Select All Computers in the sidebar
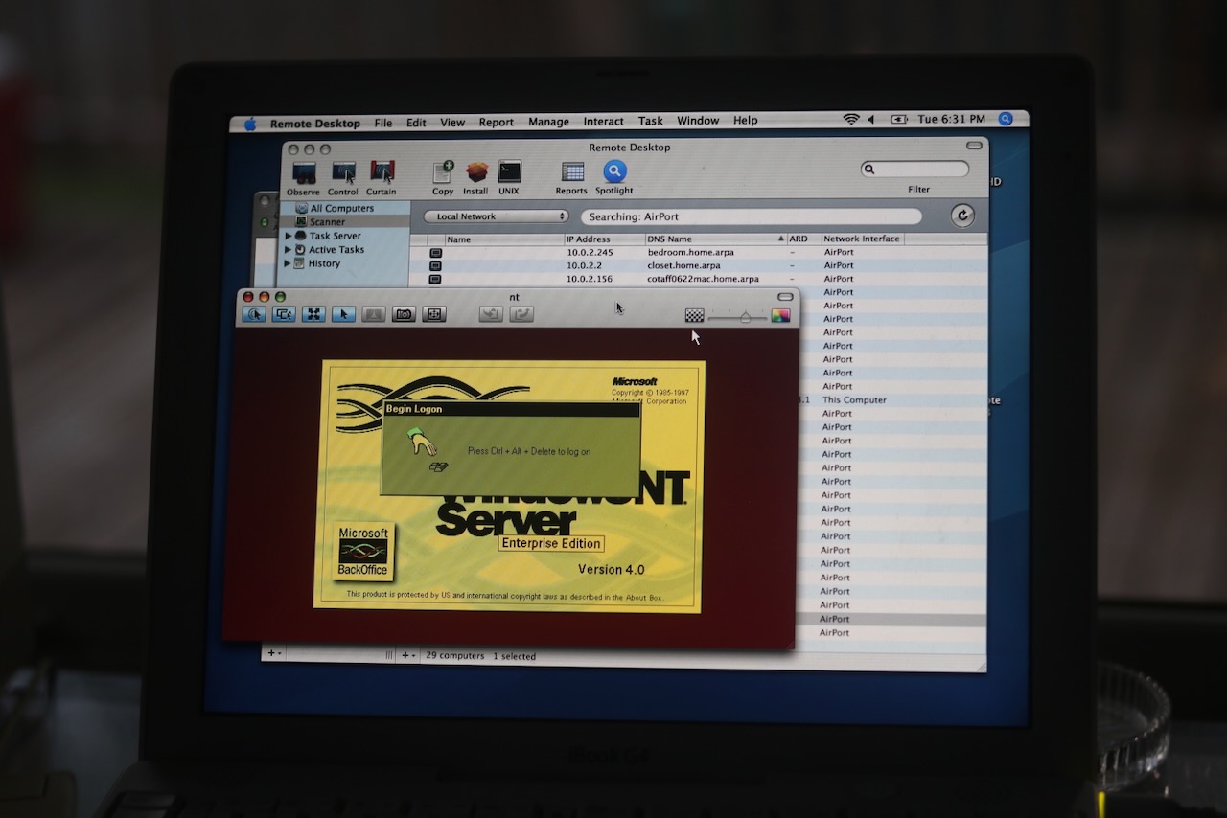Screen dimensions: 1227x818 [x=342, y=208]
